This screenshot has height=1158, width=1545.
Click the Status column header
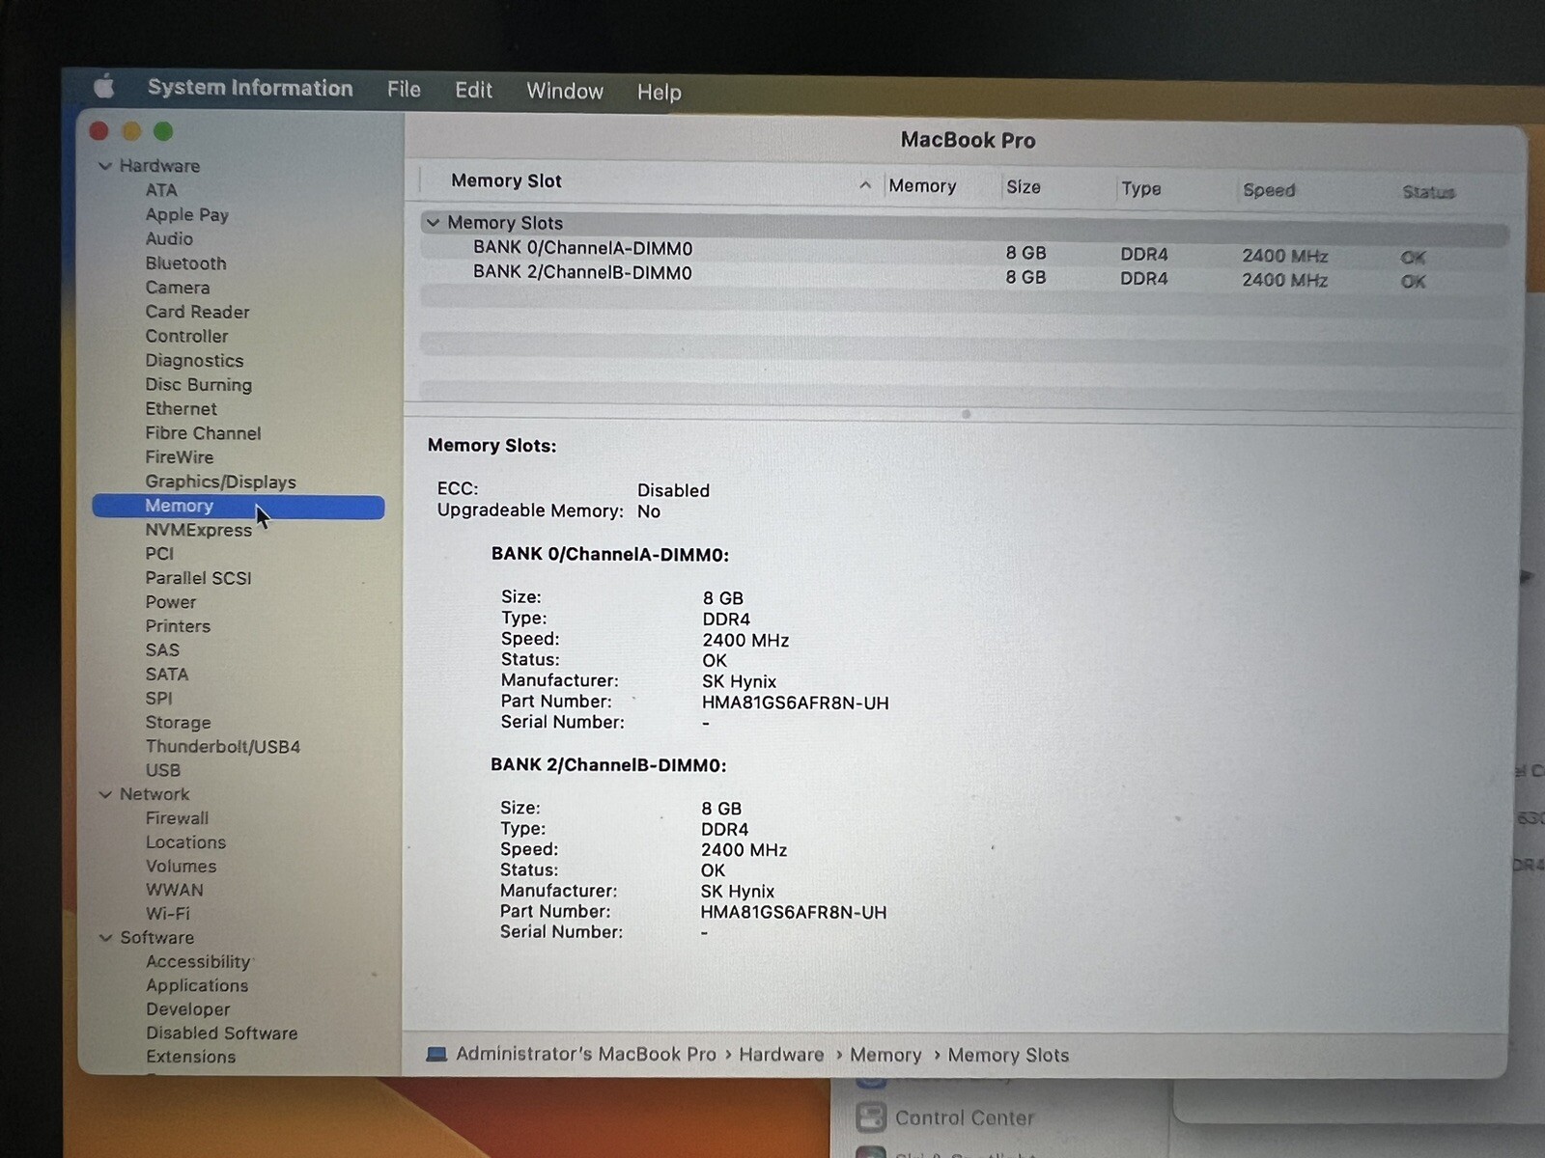tap(1428, 192)
